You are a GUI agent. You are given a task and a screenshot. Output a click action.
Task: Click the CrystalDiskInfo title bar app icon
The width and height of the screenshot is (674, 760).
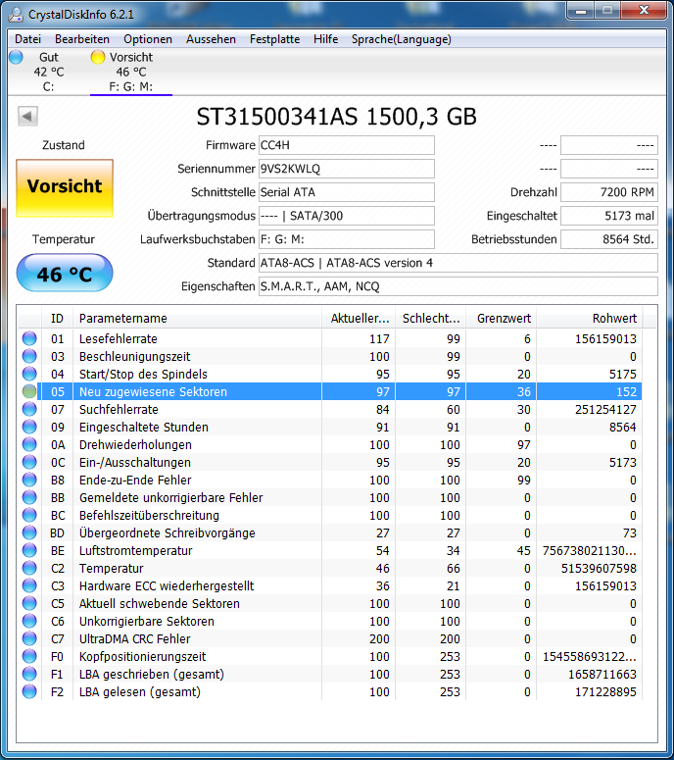click(16, 15)
